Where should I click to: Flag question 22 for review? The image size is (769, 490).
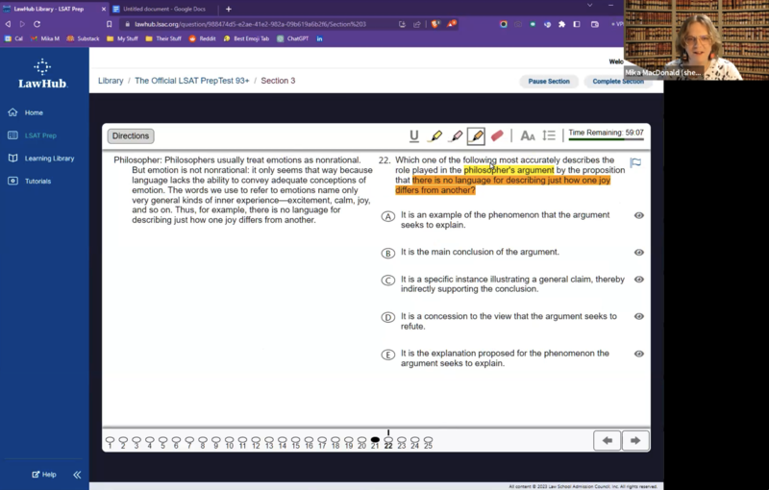click(635, 163)
